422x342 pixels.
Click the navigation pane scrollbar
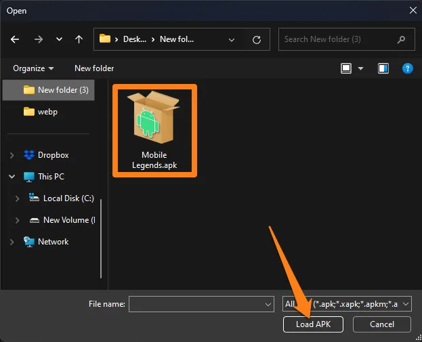[101, 238]
